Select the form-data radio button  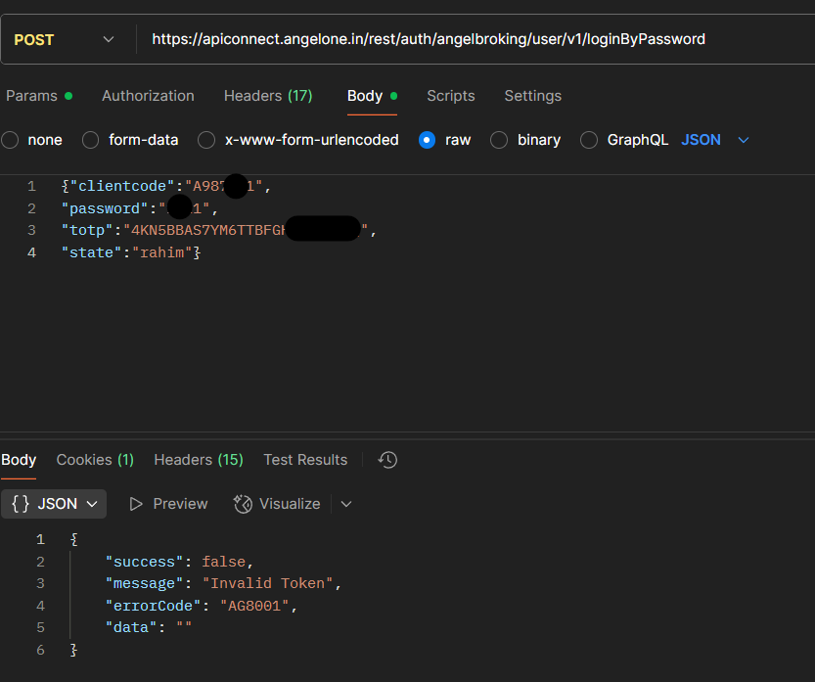coord(90,140)
